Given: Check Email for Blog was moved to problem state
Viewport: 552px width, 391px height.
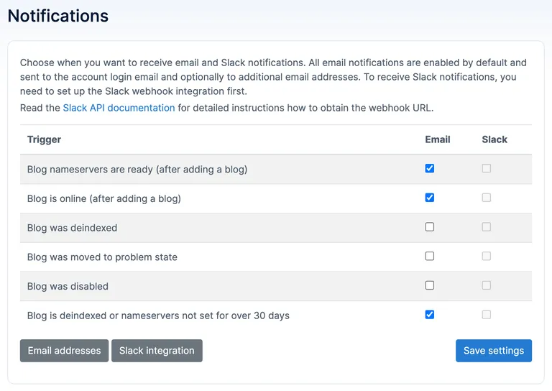Looking at the screenshot, I should point(430,256).
